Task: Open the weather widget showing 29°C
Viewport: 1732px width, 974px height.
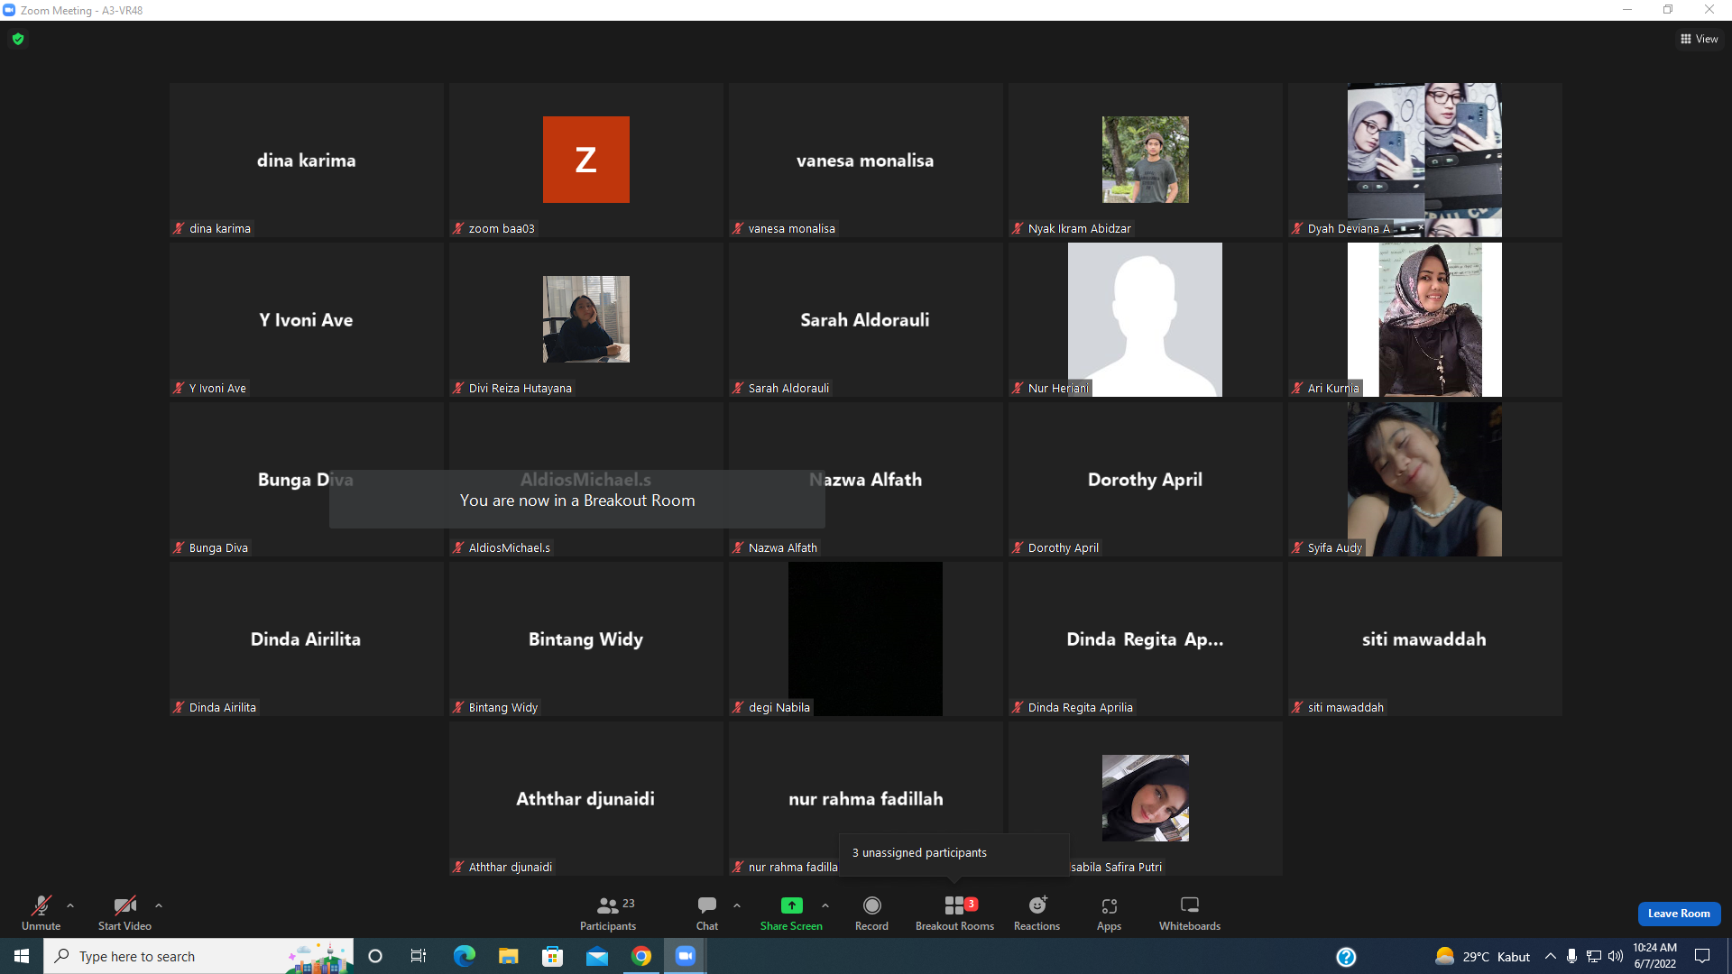Action: (x=1482, y=956)
